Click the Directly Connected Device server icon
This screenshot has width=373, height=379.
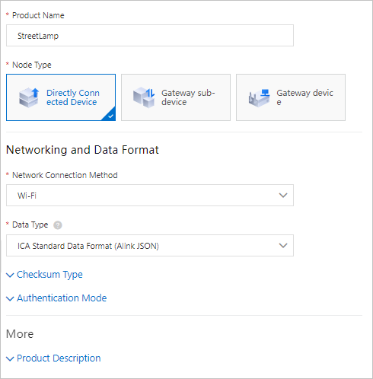29,97
